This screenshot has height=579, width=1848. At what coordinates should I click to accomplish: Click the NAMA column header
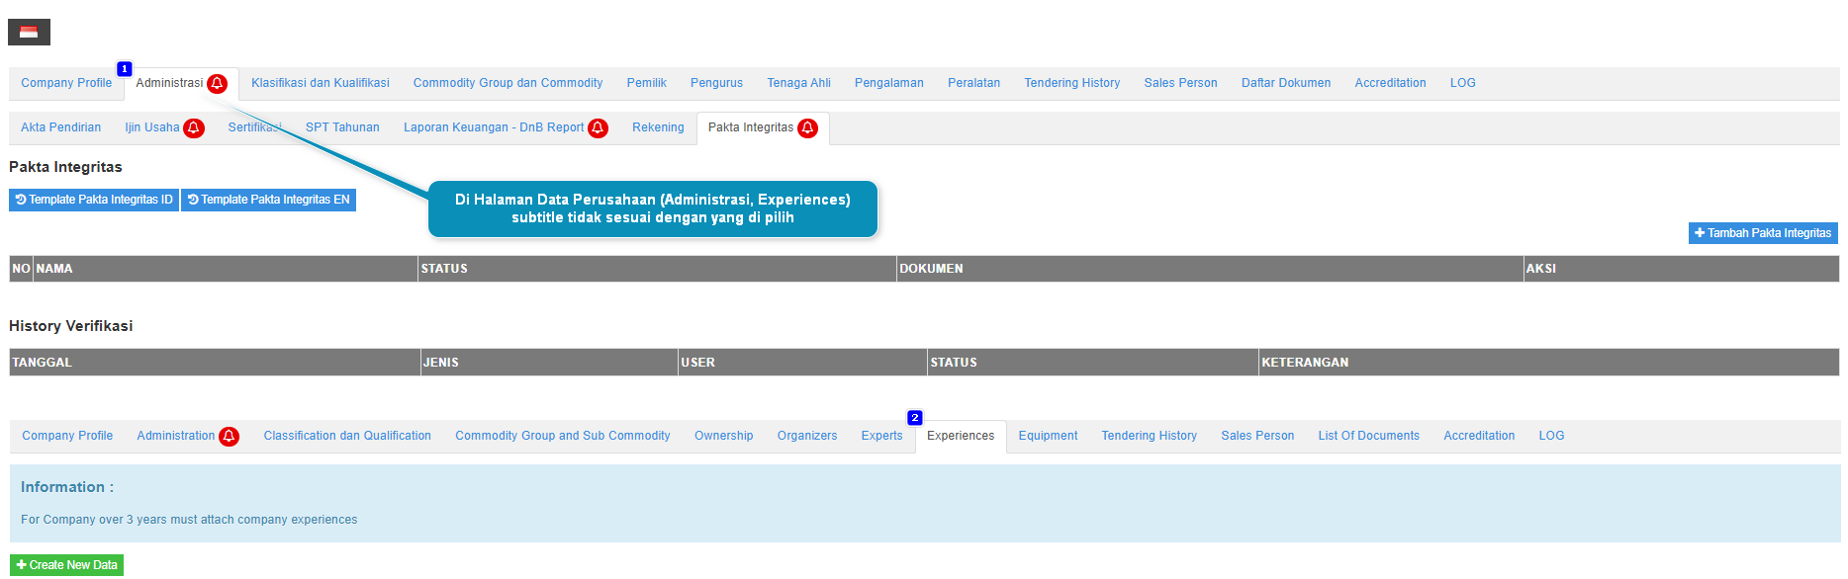point(226,269)
